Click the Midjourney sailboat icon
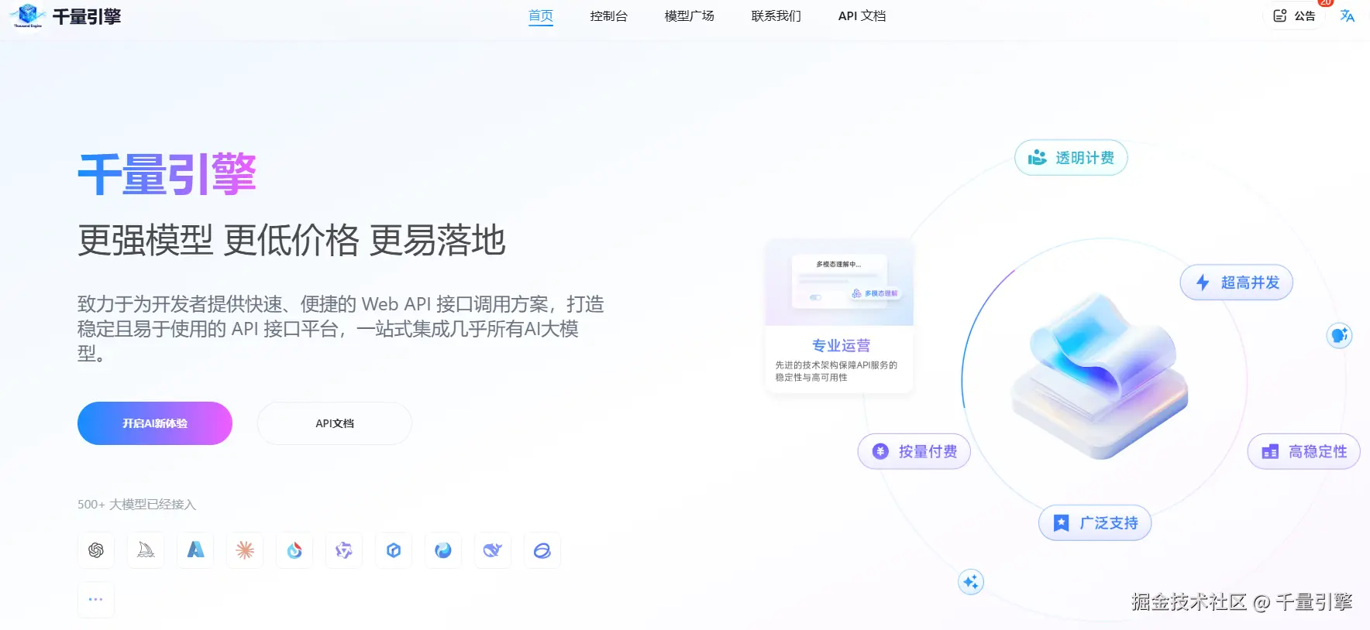This screenshot has height=630, width=1370. [146, 550]
